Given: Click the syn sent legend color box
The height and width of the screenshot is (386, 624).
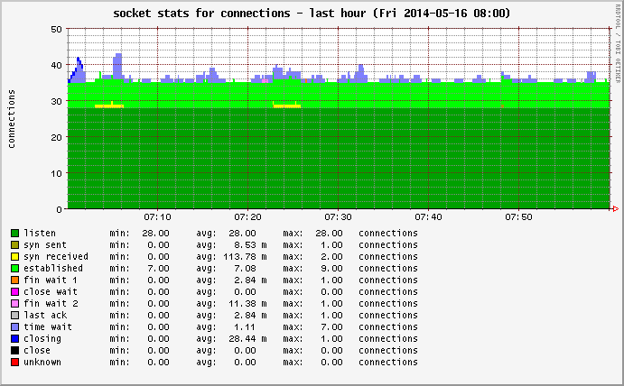Looking at the screenshot, I should coord(14,244).
